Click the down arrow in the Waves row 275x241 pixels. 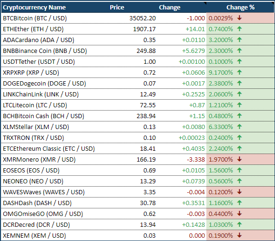[x=240, y=191]
